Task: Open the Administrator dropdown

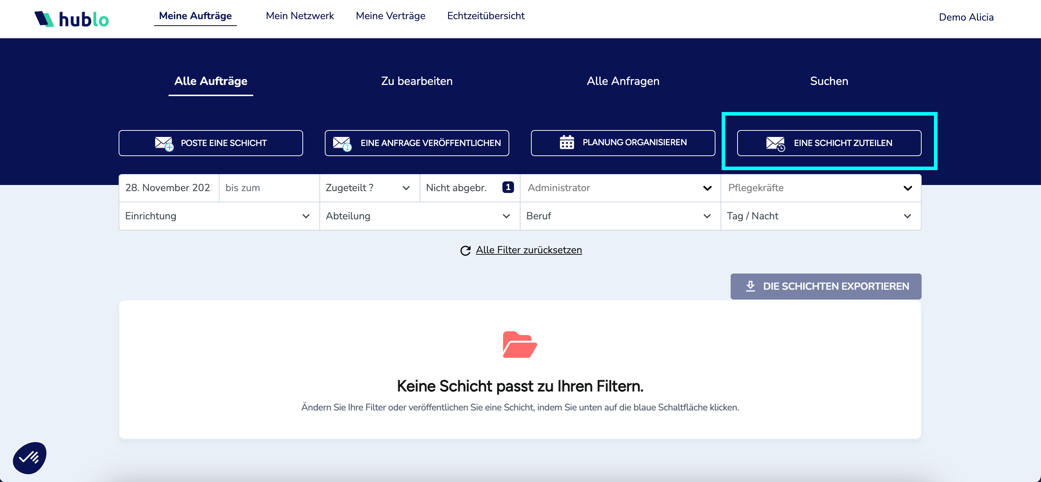Action: coord(620,188)
